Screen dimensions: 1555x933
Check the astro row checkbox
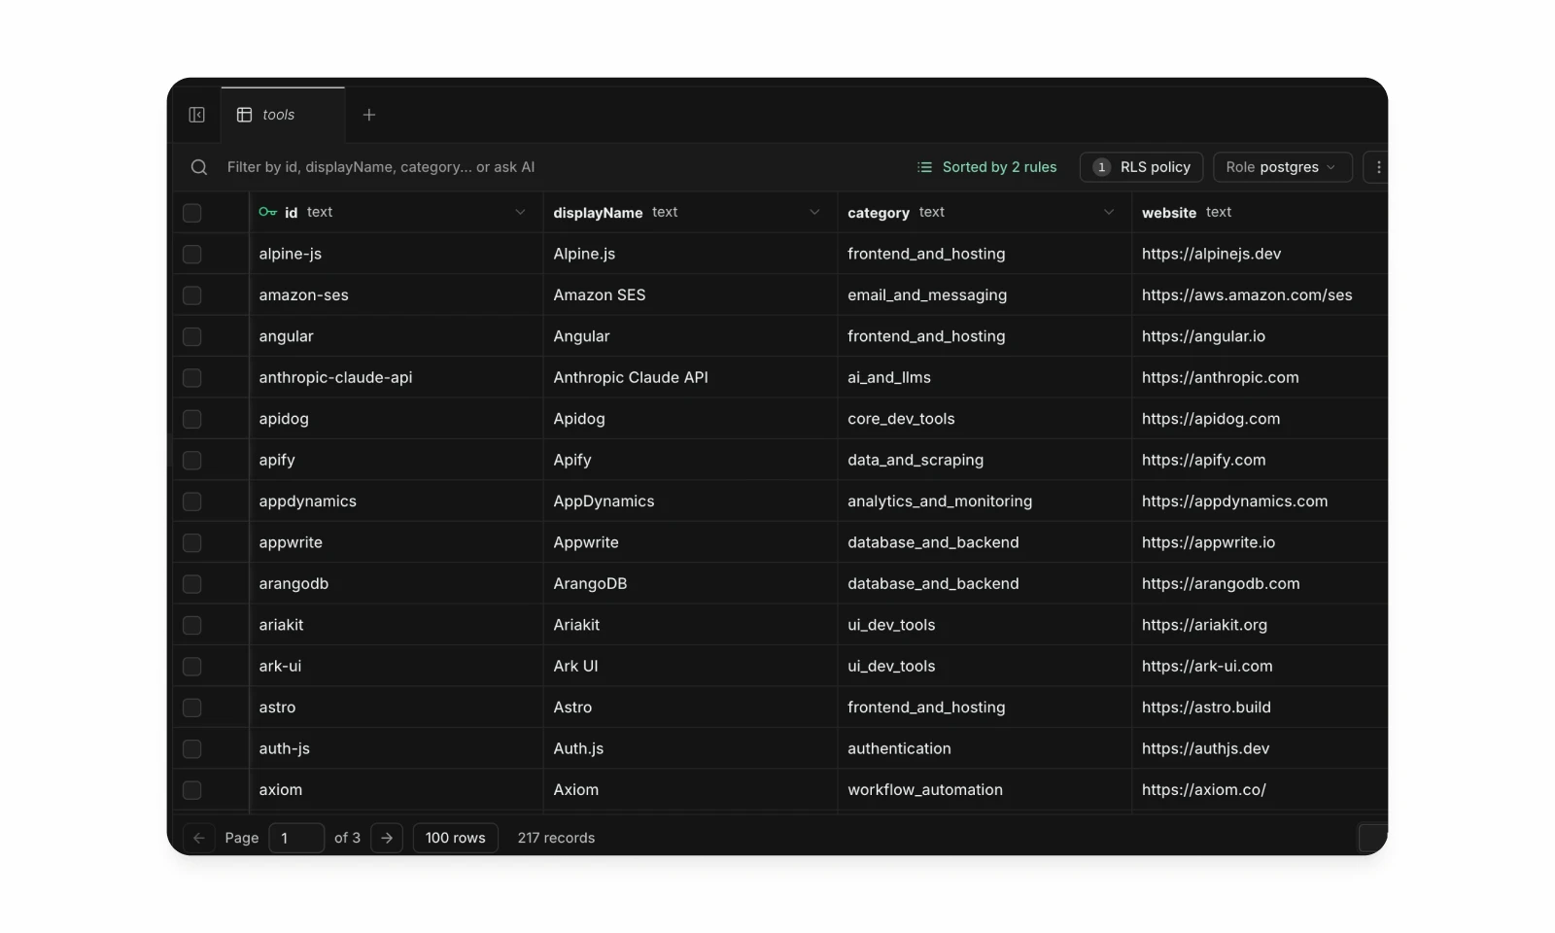click(192, 708)
